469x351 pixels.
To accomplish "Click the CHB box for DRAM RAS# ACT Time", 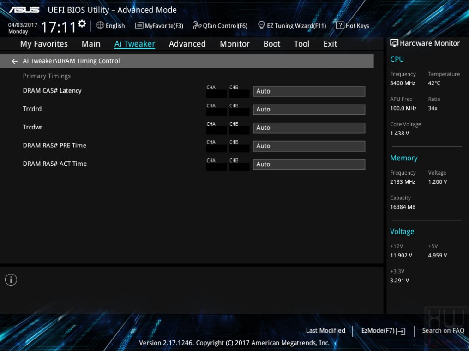I will coord(239,167).
